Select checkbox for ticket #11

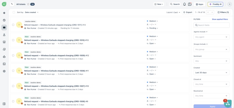[x=13, y=71]
